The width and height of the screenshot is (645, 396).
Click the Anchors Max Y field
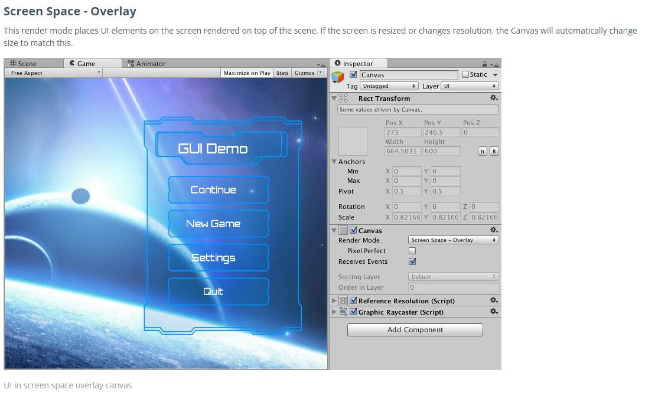pos(445,181)
